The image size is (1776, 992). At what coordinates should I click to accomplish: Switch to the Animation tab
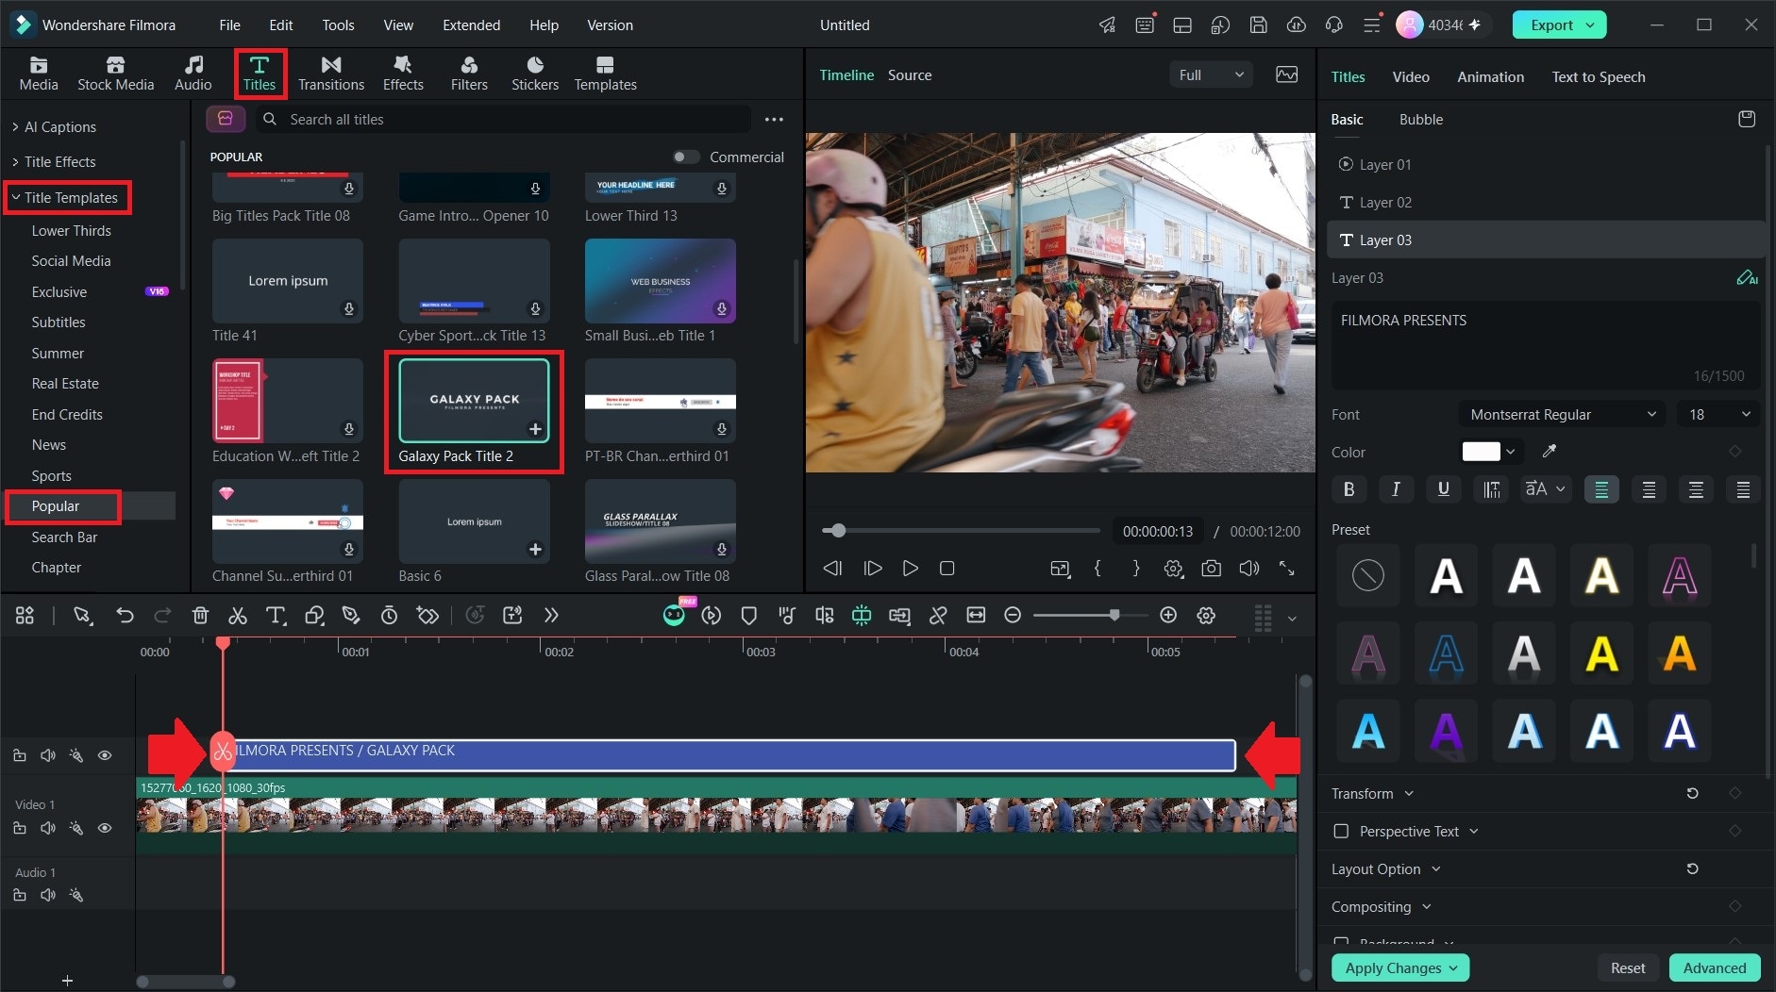[1490, 77]
